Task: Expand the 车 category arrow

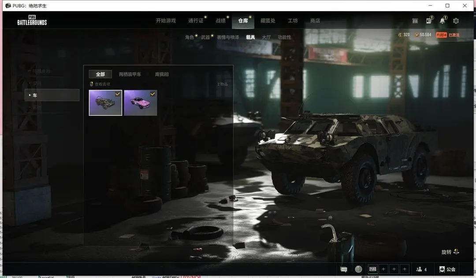Action: (x=30, y=95)
